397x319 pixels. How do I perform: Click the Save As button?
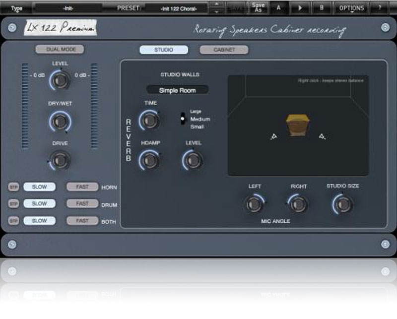pyautogui.click(x=258, y=7)
